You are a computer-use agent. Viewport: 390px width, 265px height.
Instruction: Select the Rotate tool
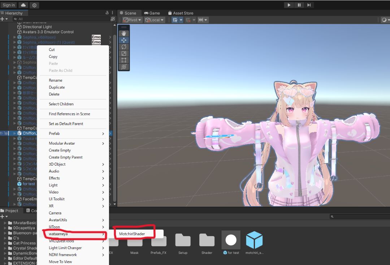click(123, 47)
